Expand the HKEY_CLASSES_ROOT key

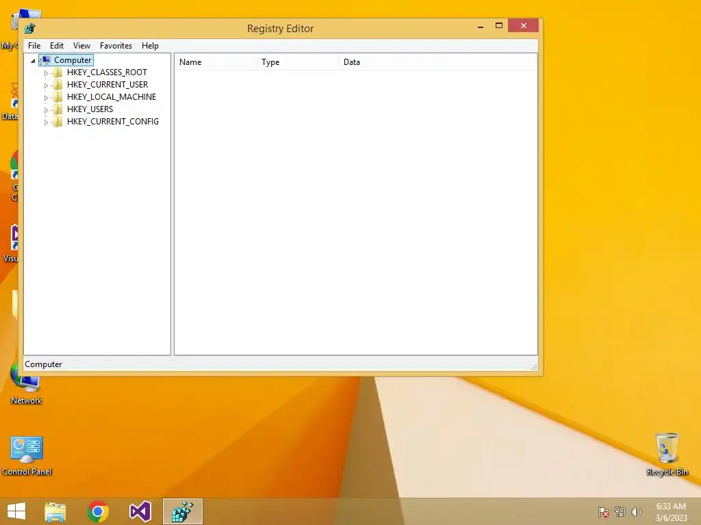46,72
